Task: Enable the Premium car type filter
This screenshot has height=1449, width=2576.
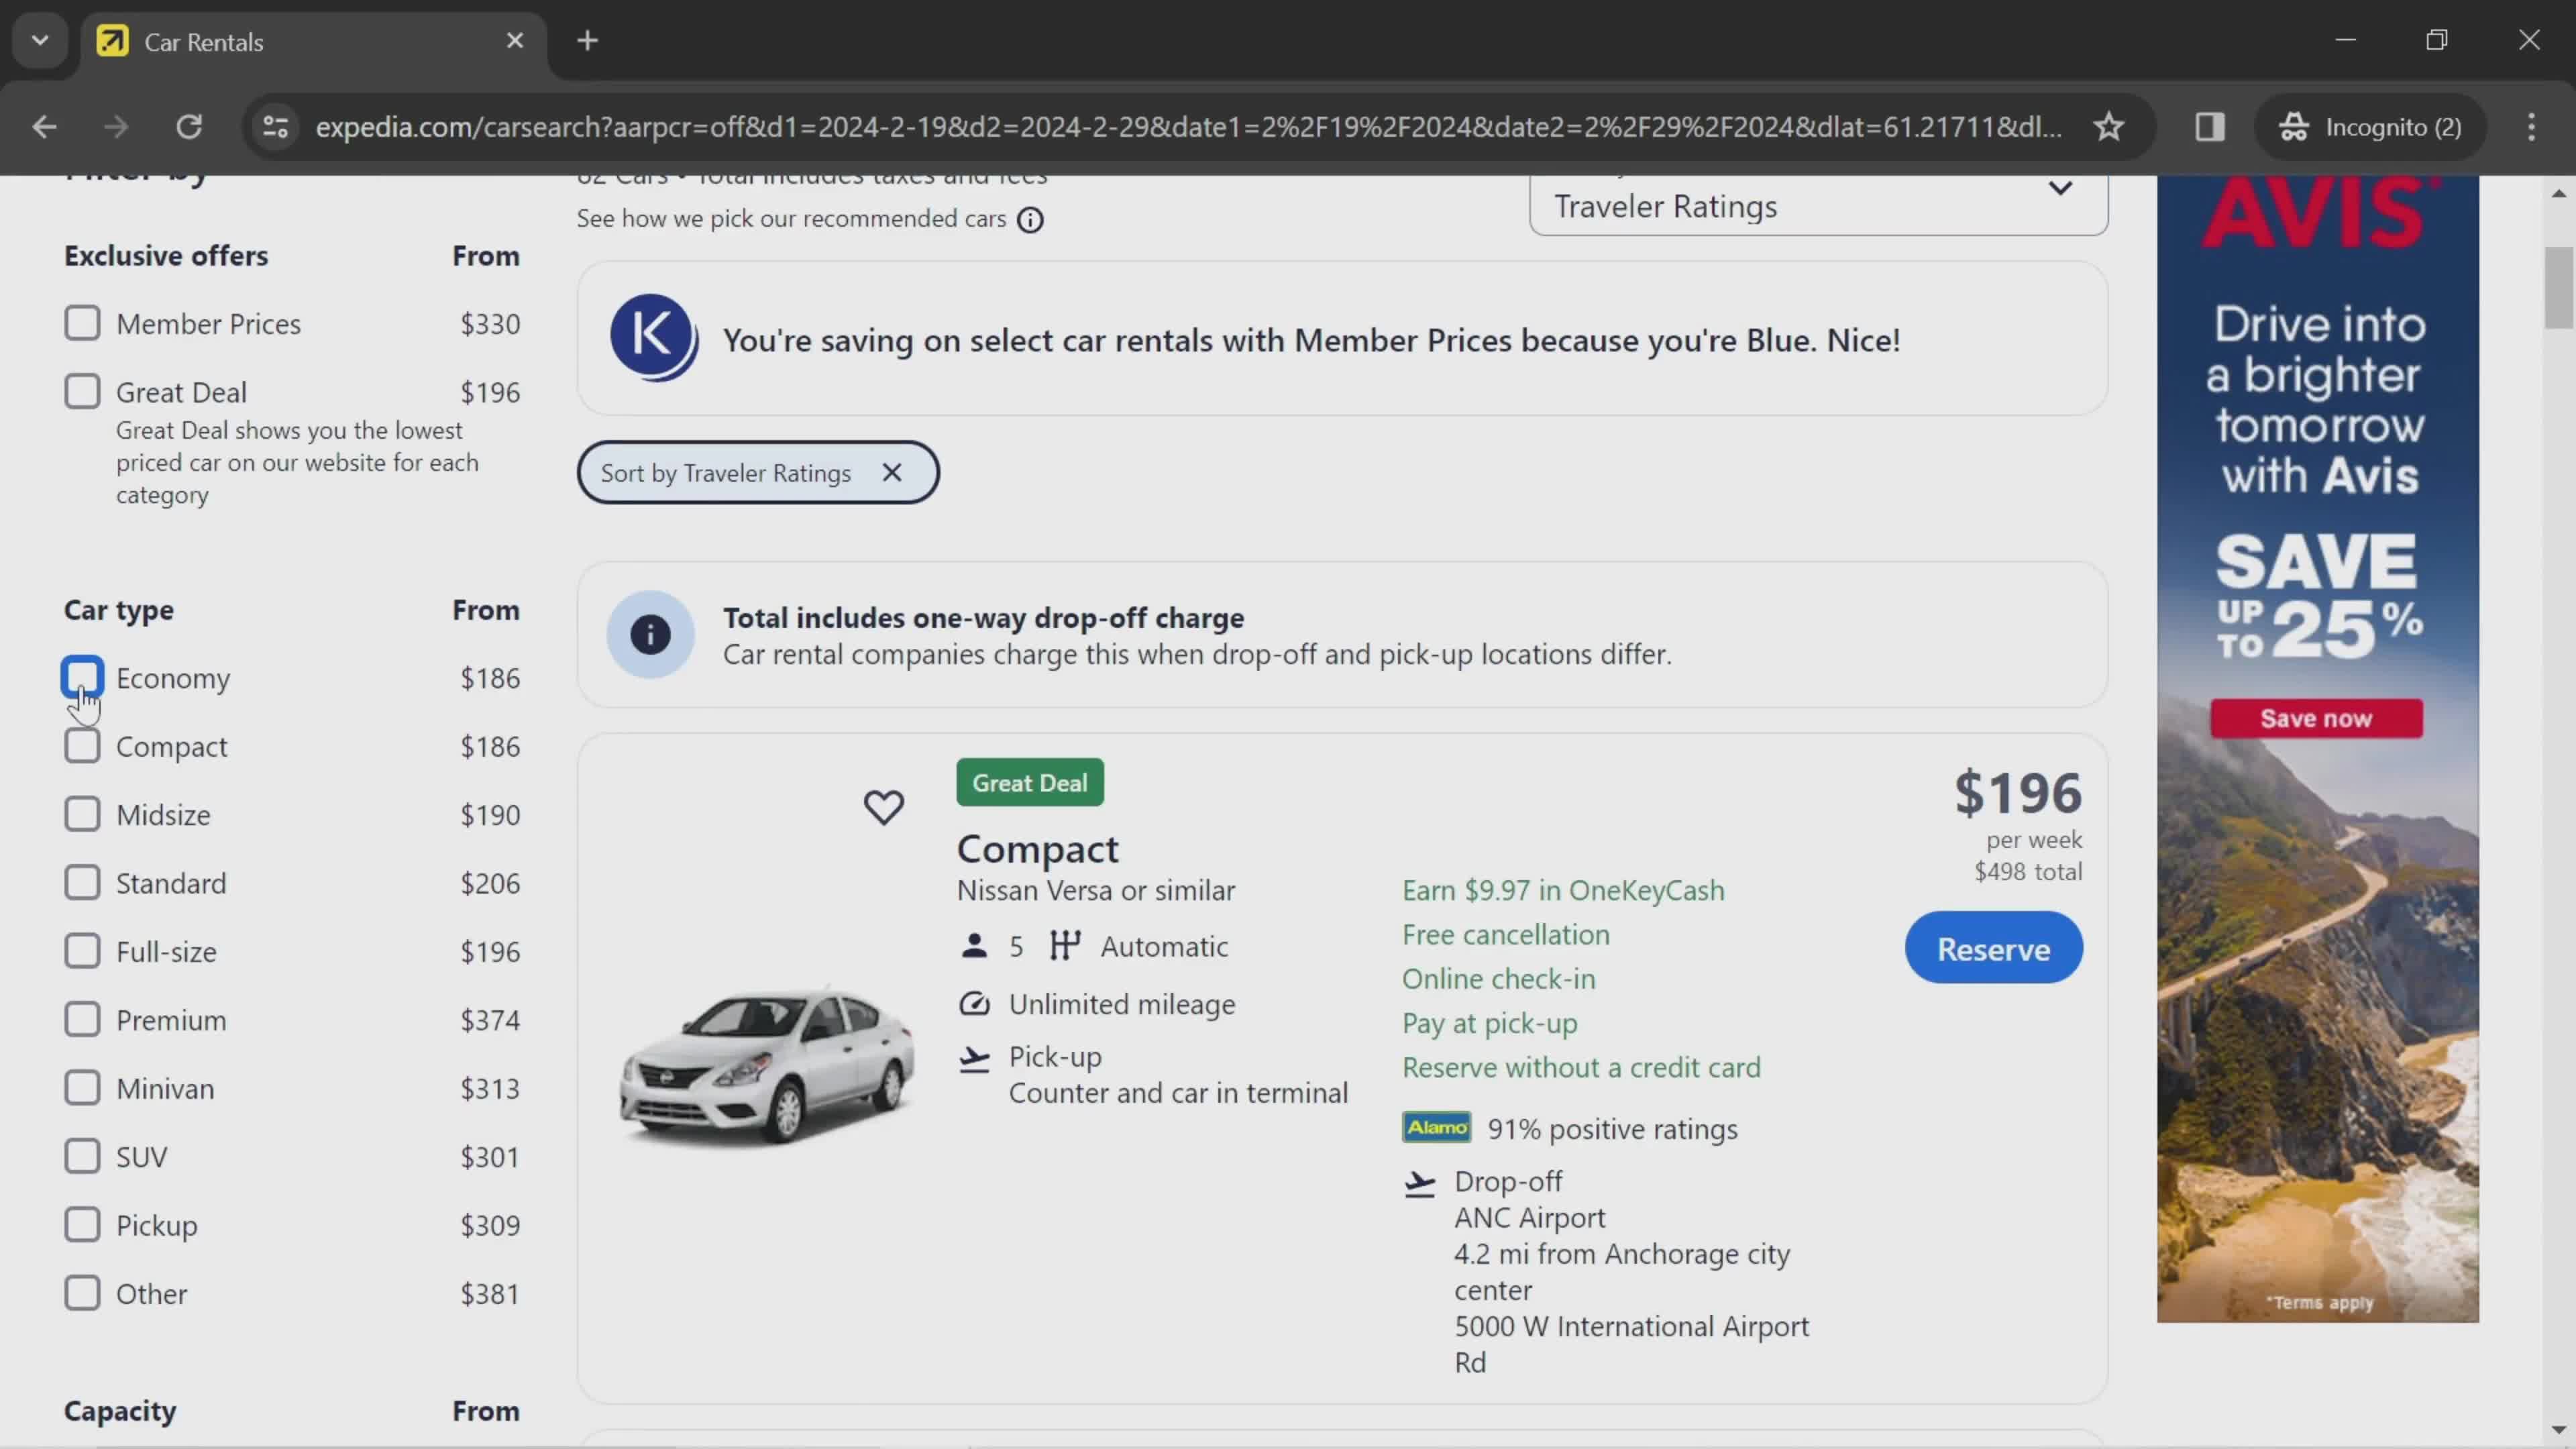Action: (82, 1019)
